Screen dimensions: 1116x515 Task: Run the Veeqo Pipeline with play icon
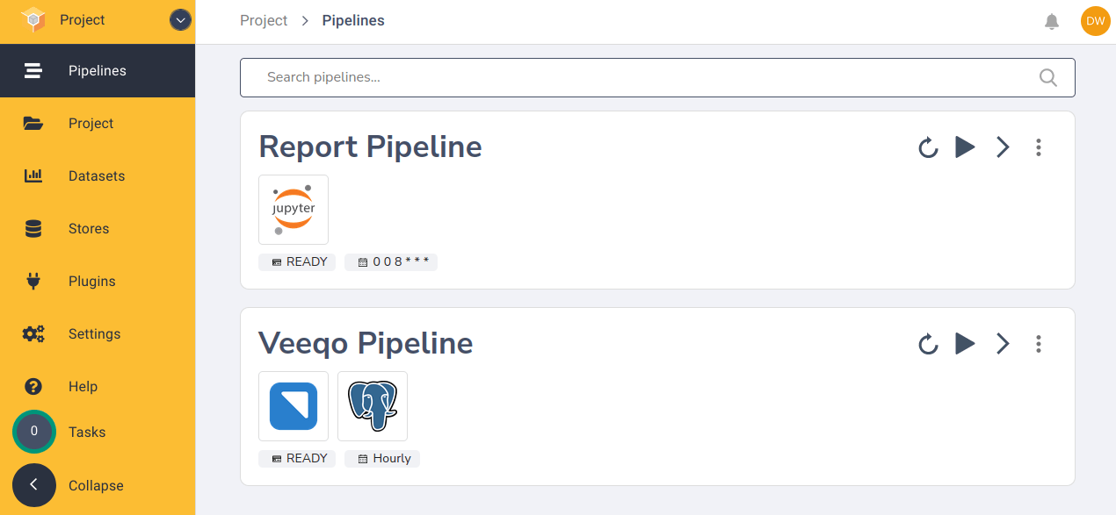click(x=965, y=344)
